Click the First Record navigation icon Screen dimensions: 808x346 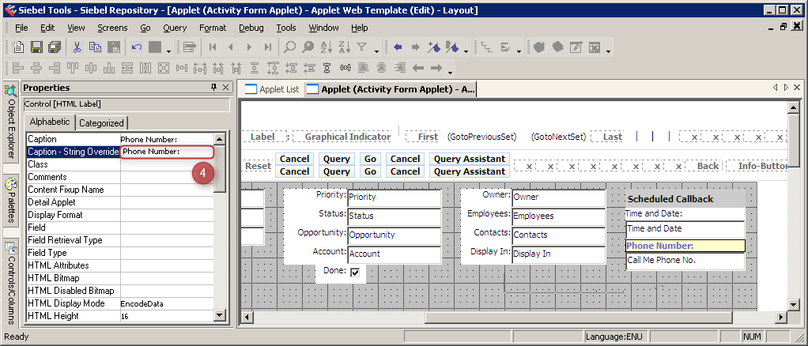click(x=213, y=47)
